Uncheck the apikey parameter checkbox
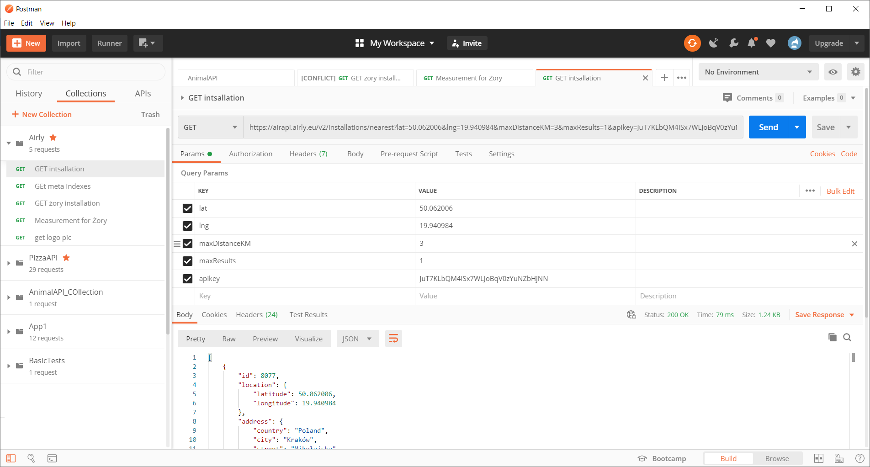The height and width of the screenshot is (467, 870). pos(187,279)
